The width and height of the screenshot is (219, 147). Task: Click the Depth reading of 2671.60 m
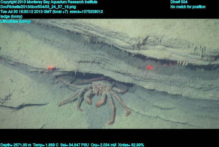click(16, 145)
